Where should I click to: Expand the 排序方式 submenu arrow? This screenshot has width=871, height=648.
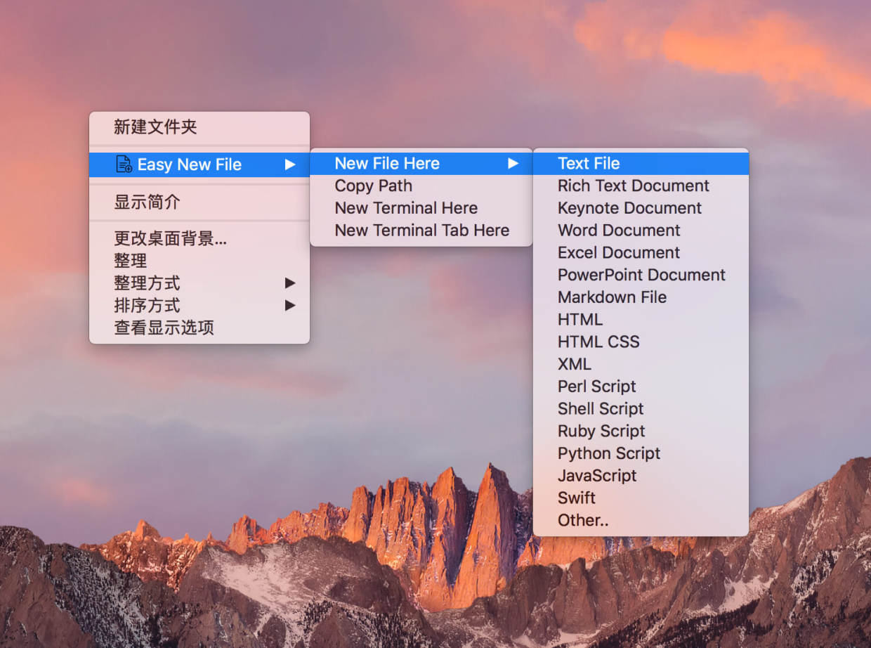(290, 306)
